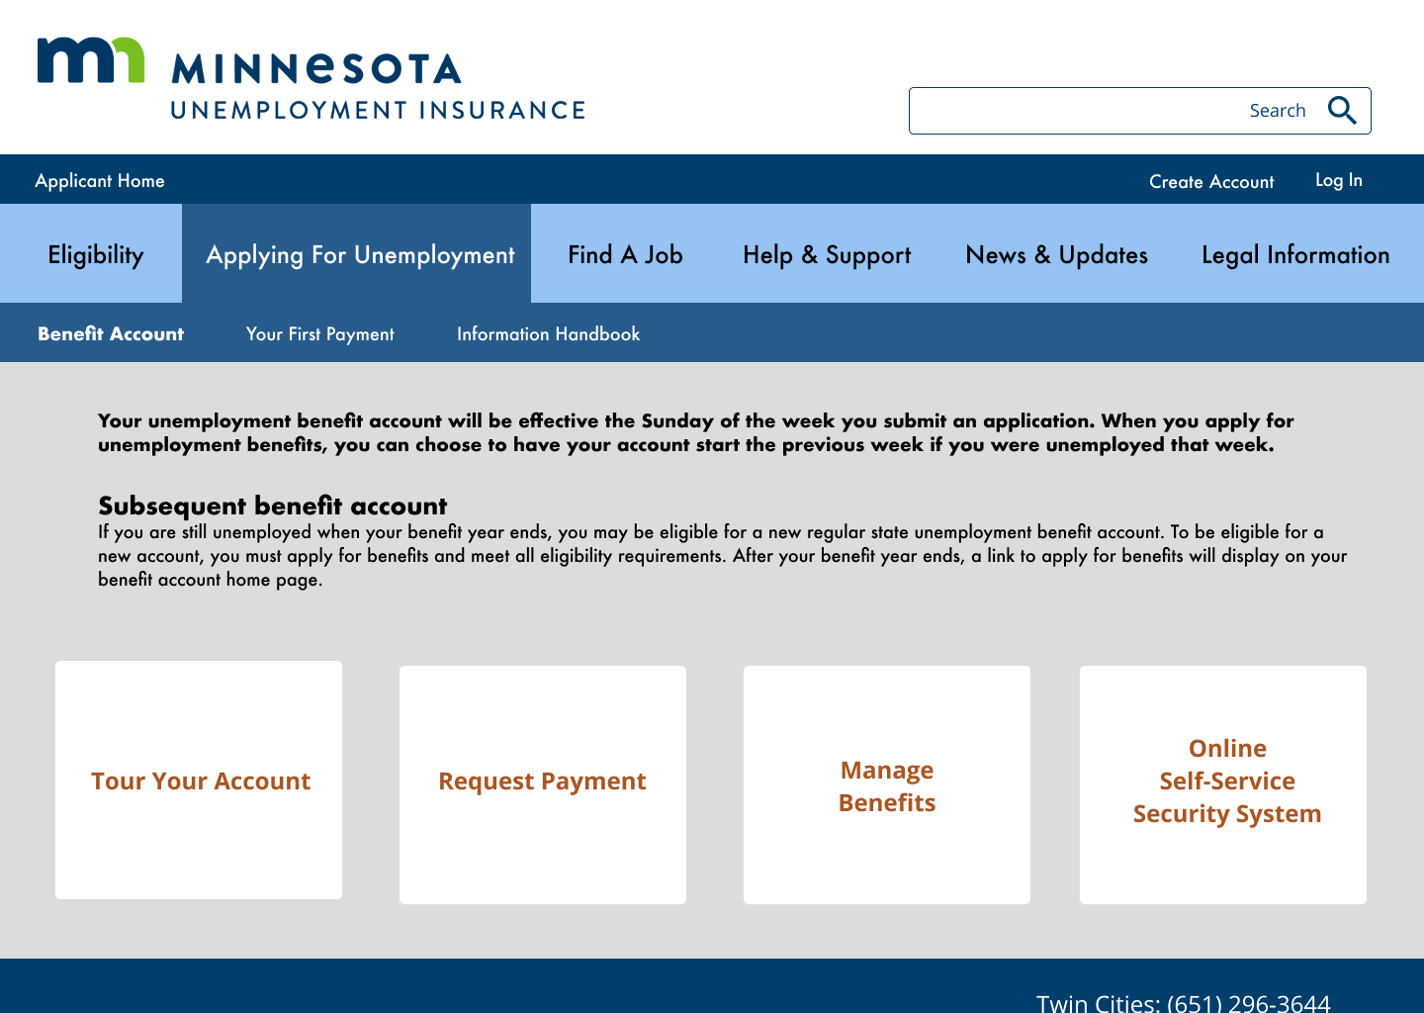This screenshot has width=1424, height=1013.
Task: Open the Information Handbook sub-tab
Action: pyautogui.click(x=548, y=333)
